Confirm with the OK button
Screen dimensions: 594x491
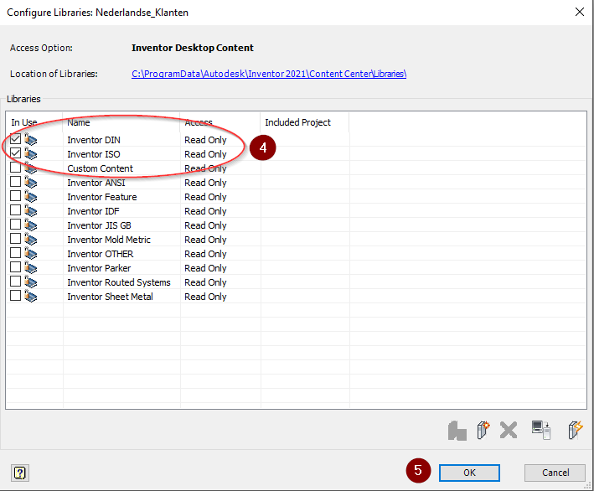coord(469,473)
